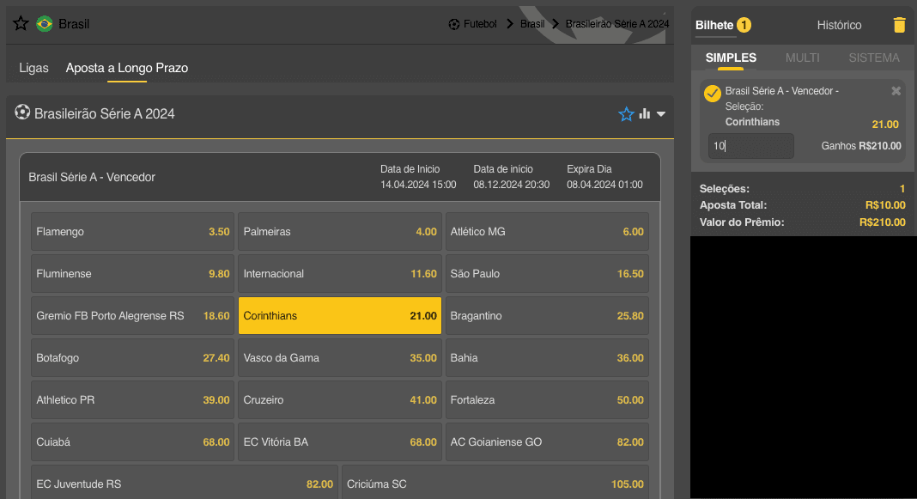Viewport: 917px width, 499px height.
Task: Clear bet slip with trash icon
Action: click(900, 25)
